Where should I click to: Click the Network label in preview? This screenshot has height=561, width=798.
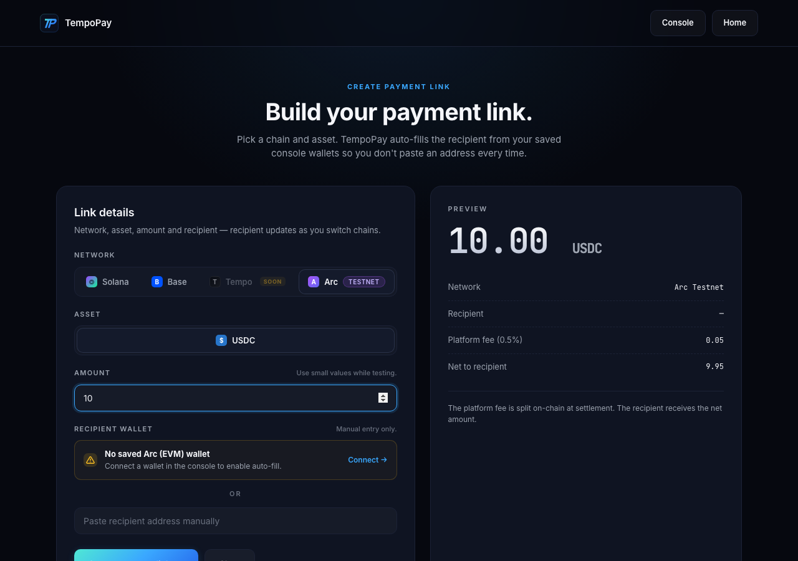pos(464,287)
